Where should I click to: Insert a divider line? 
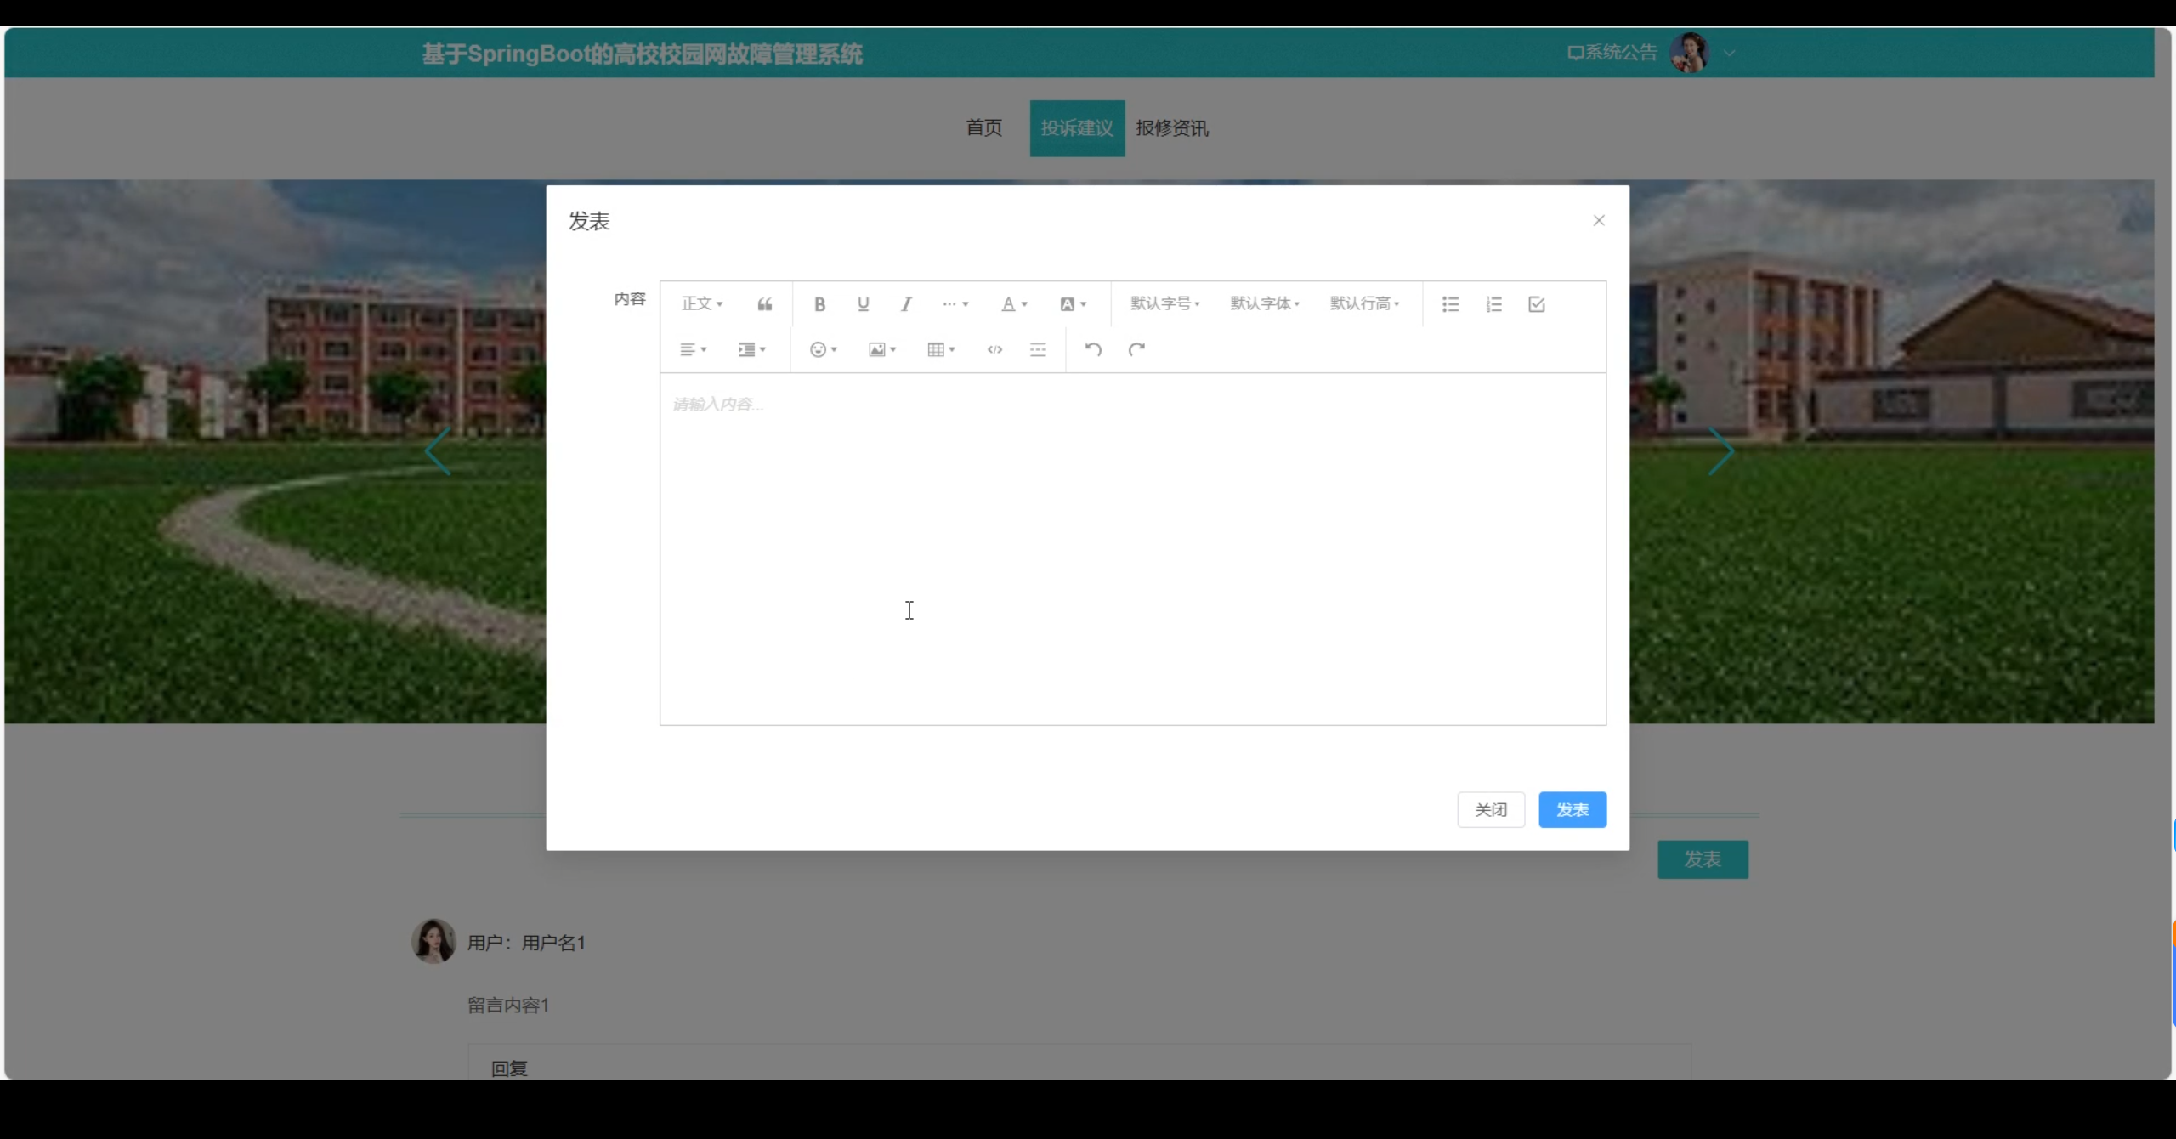(1038, 349)
